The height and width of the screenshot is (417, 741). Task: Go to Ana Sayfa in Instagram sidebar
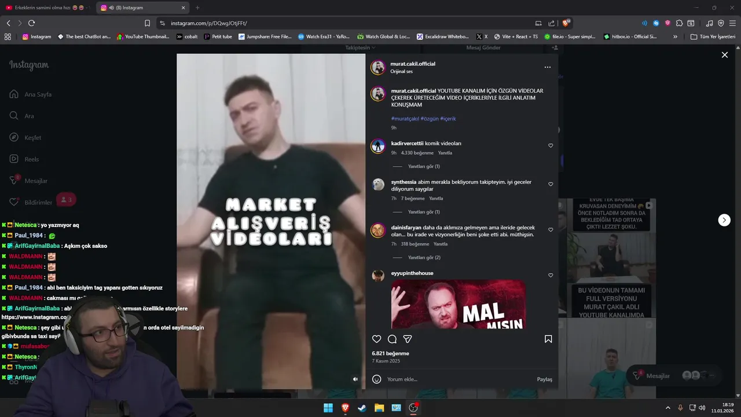click(31, 94)
